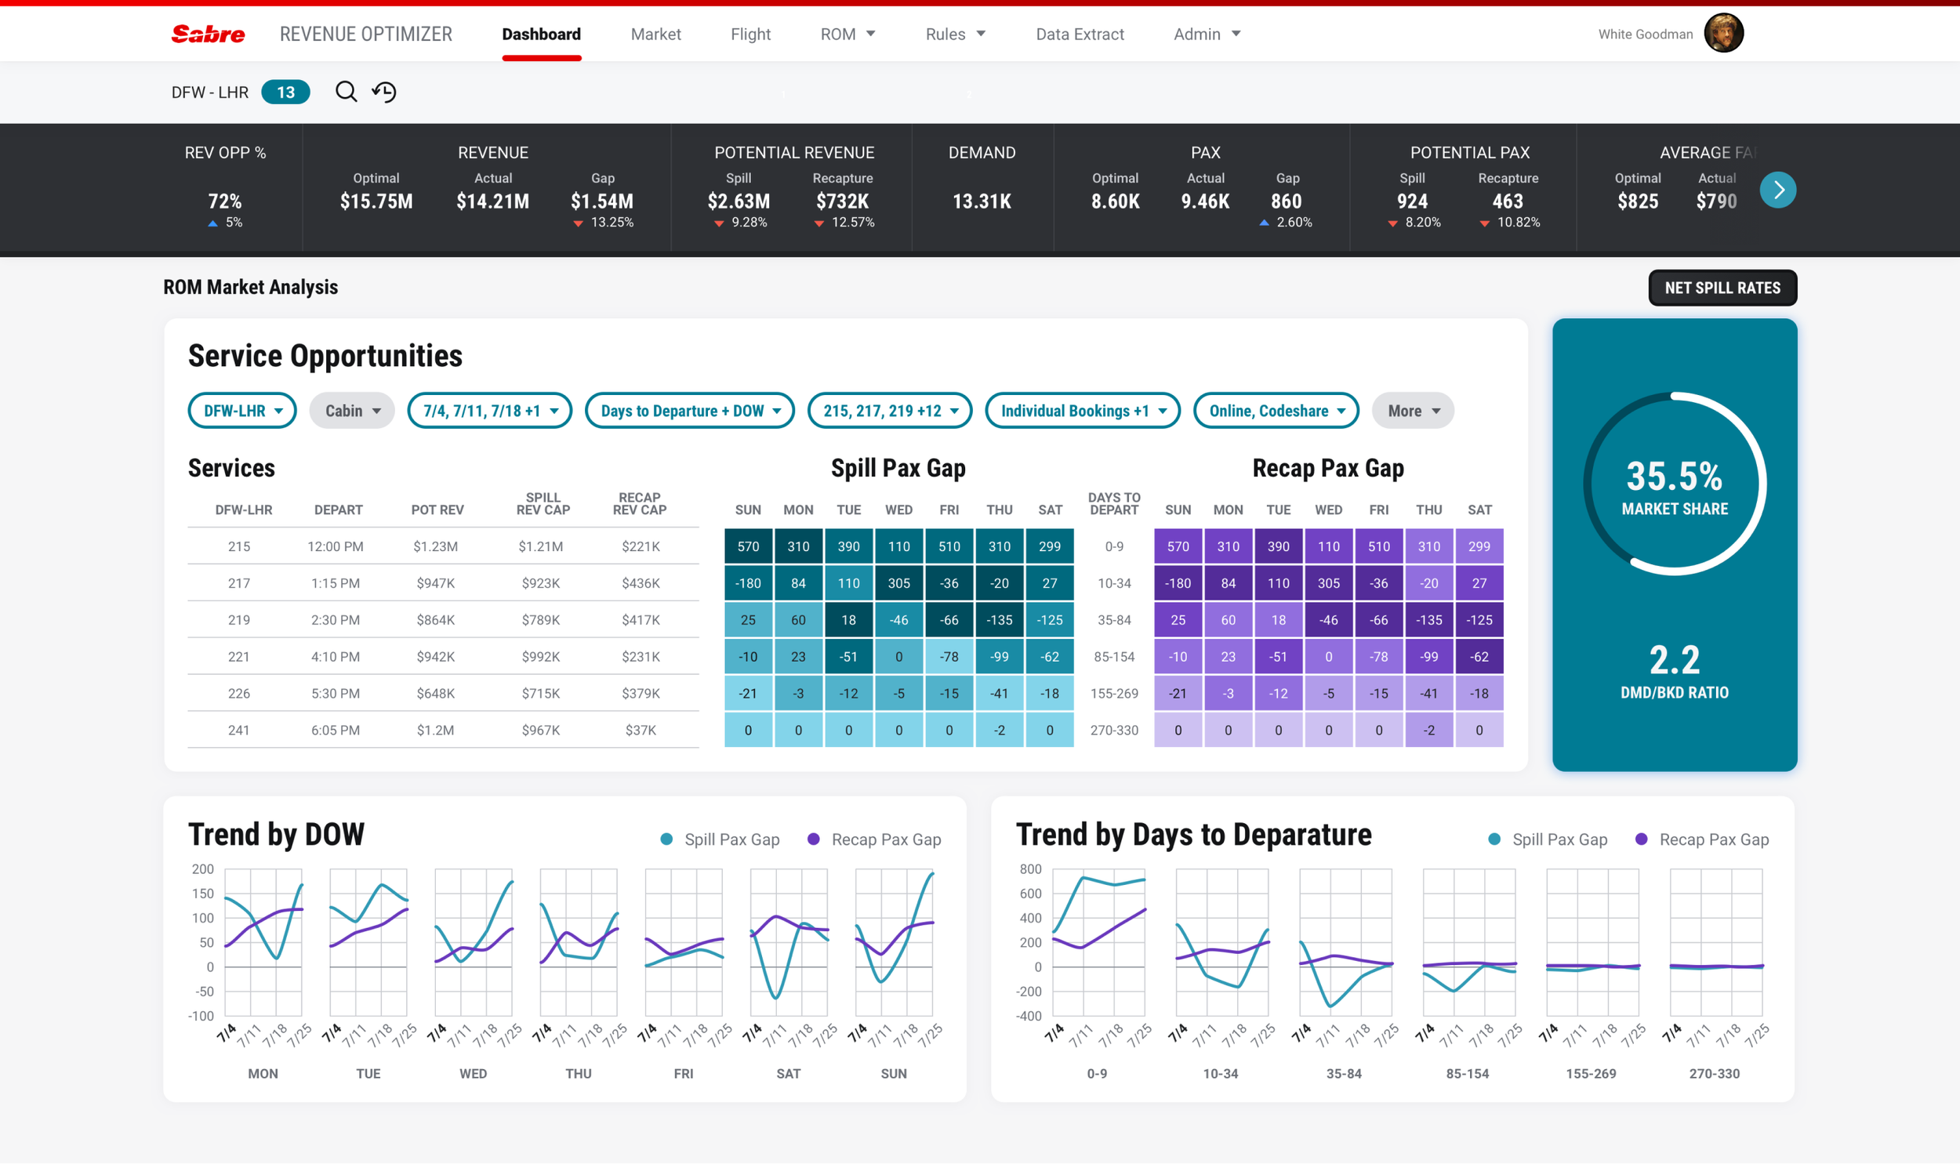This screenshot has height=1164, width=1960.
Task: Open the More filter dropdown
Action: click(x=1411, y=410)
